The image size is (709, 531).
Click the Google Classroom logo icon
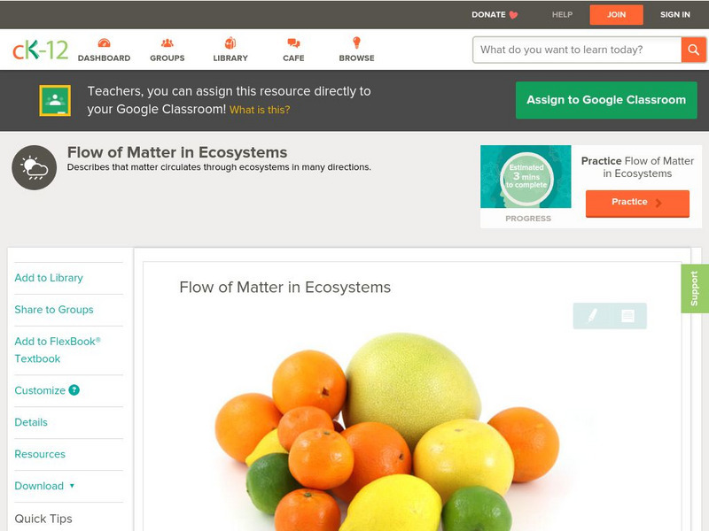tap(55, 100)
